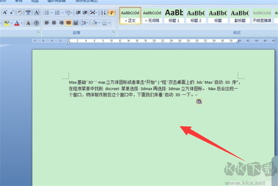Click the right indent marker on ruler

pyautogui.click(x=238, y=41)
